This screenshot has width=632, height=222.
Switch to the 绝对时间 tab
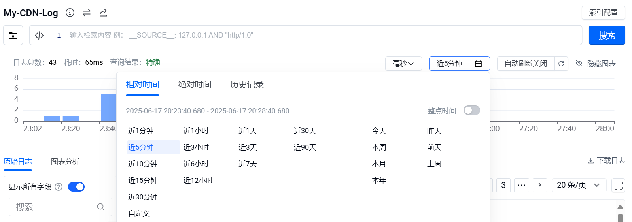click(195, 85)
